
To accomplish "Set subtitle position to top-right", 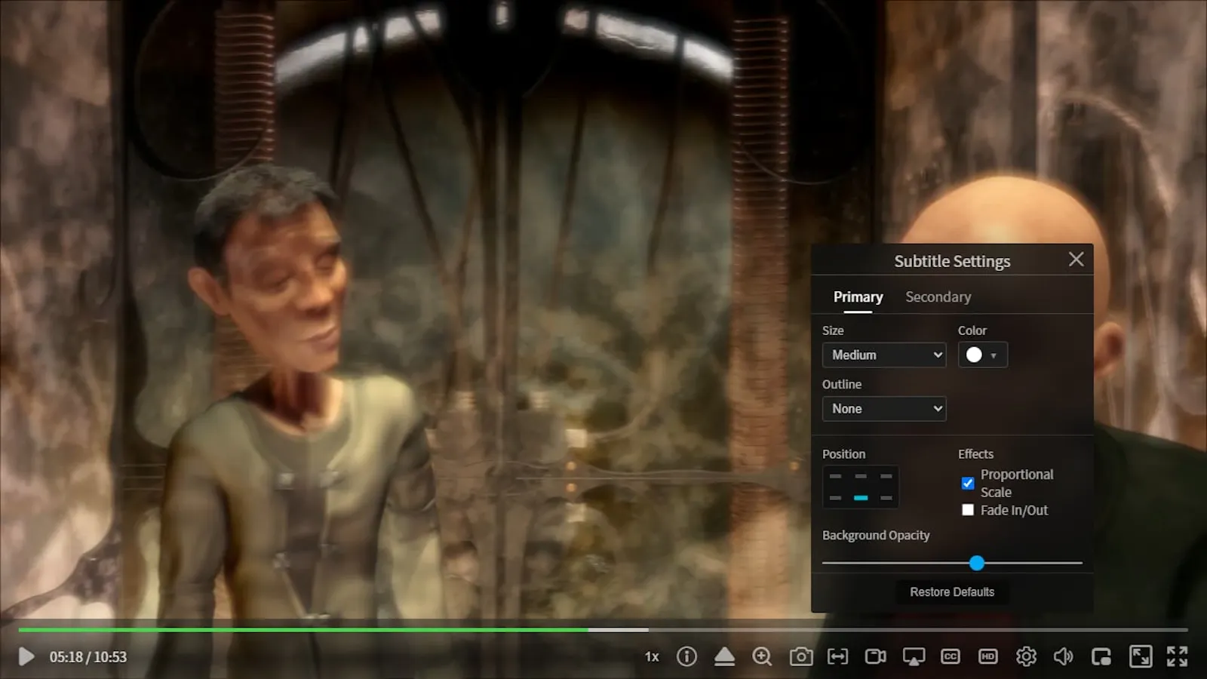I will coord(886,476).
